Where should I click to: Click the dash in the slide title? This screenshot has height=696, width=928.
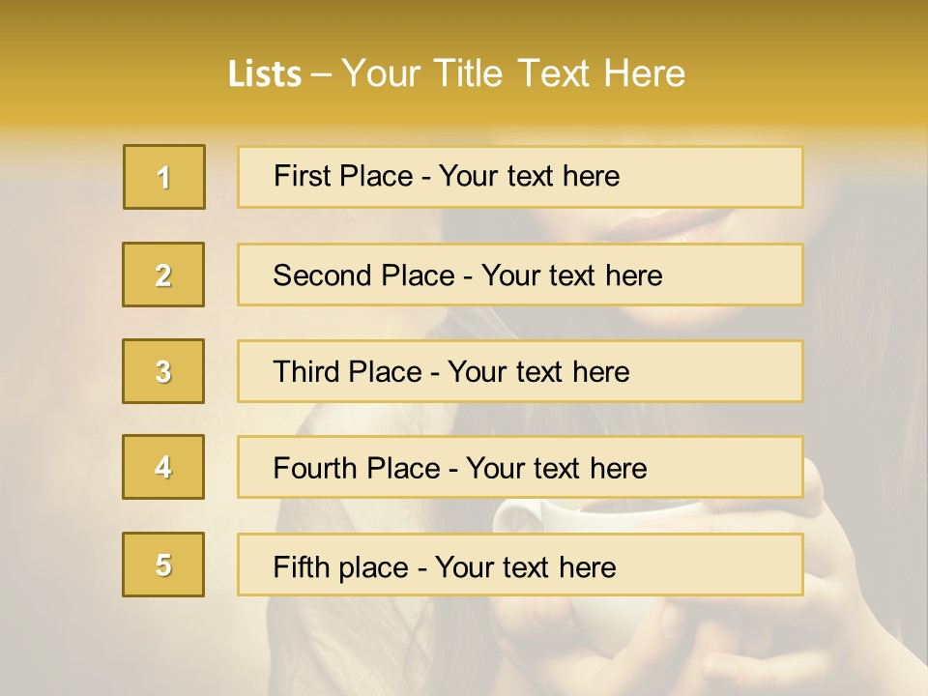(x=322, y=74)
